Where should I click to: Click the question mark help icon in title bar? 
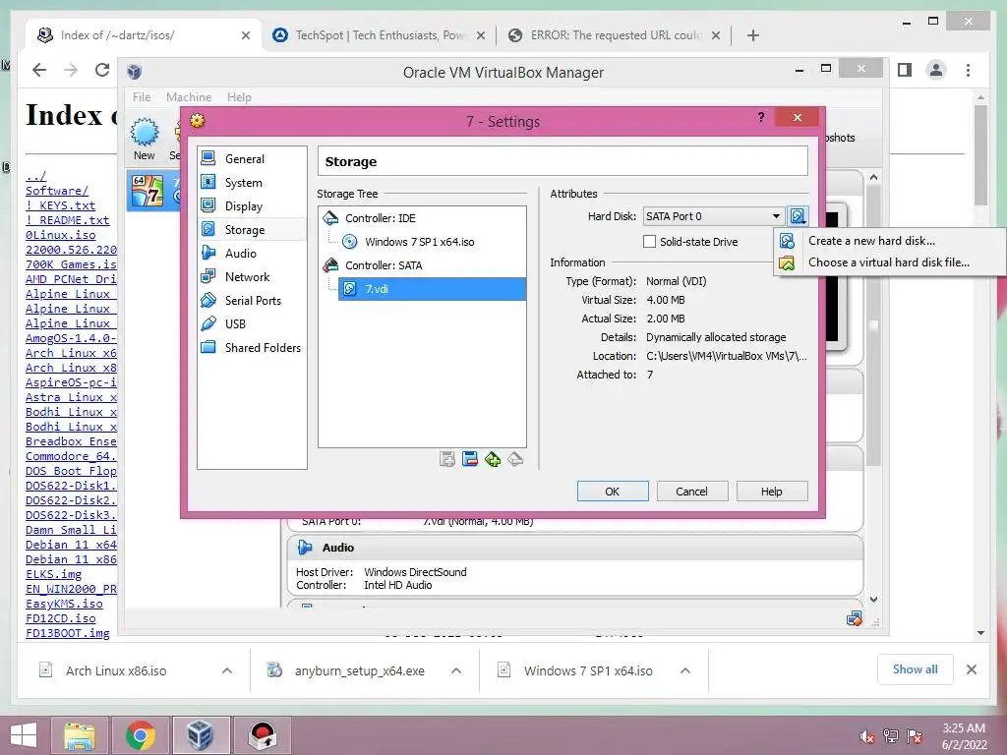(x=761, y=118)
